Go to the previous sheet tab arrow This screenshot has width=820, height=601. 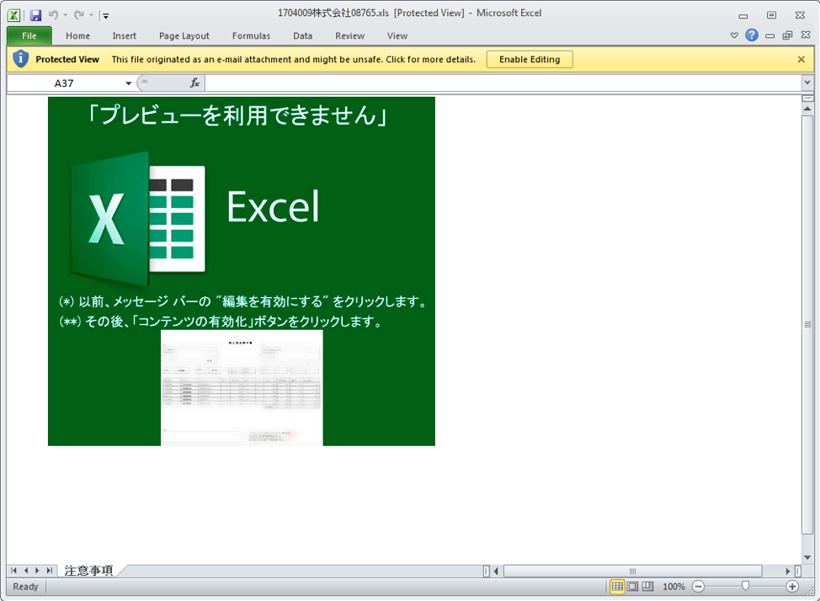(x=25, y=571)
